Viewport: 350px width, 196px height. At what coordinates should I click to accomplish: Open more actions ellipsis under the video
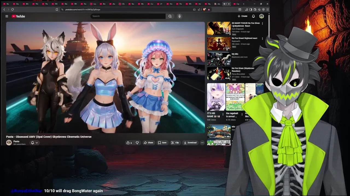202,143
